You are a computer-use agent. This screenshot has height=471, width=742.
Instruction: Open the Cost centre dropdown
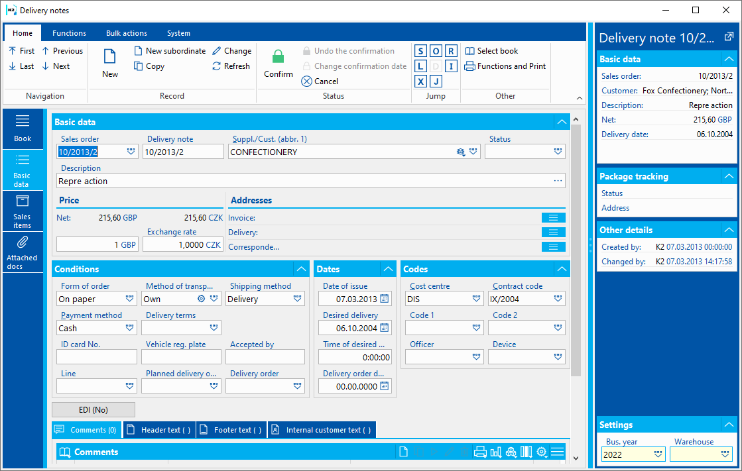click(x=476, y=298)
